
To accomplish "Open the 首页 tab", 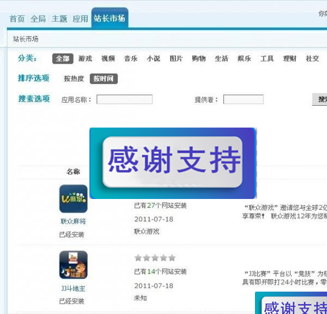I will [x=17, y=19].
